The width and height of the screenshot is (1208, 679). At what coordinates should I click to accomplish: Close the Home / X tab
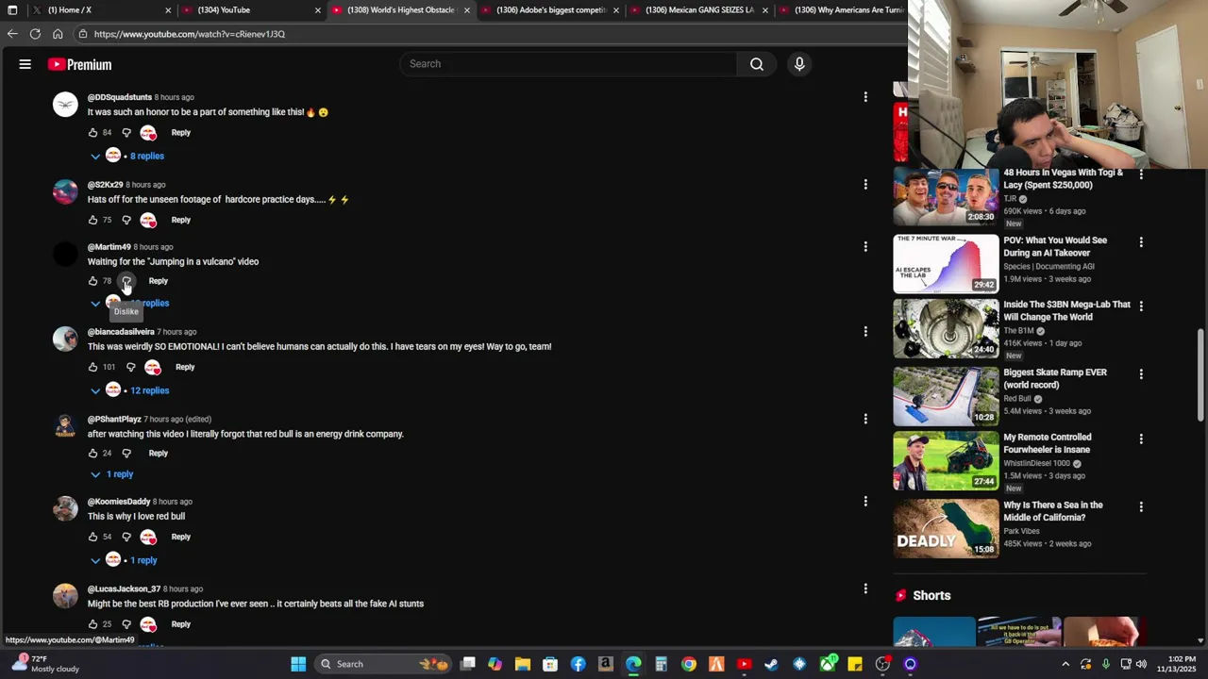(x=168, y=10)
